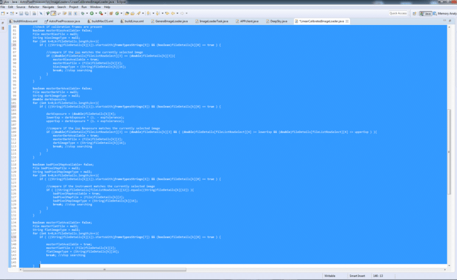Close the LinearCalibratedImageLoader.java tab
The image size is (457, 280).
coord(347,21)
